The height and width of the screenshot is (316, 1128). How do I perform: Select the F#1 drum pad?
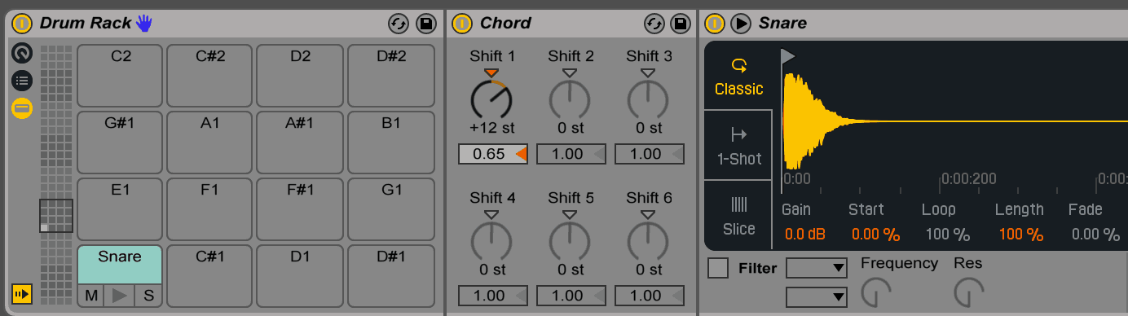300,209
